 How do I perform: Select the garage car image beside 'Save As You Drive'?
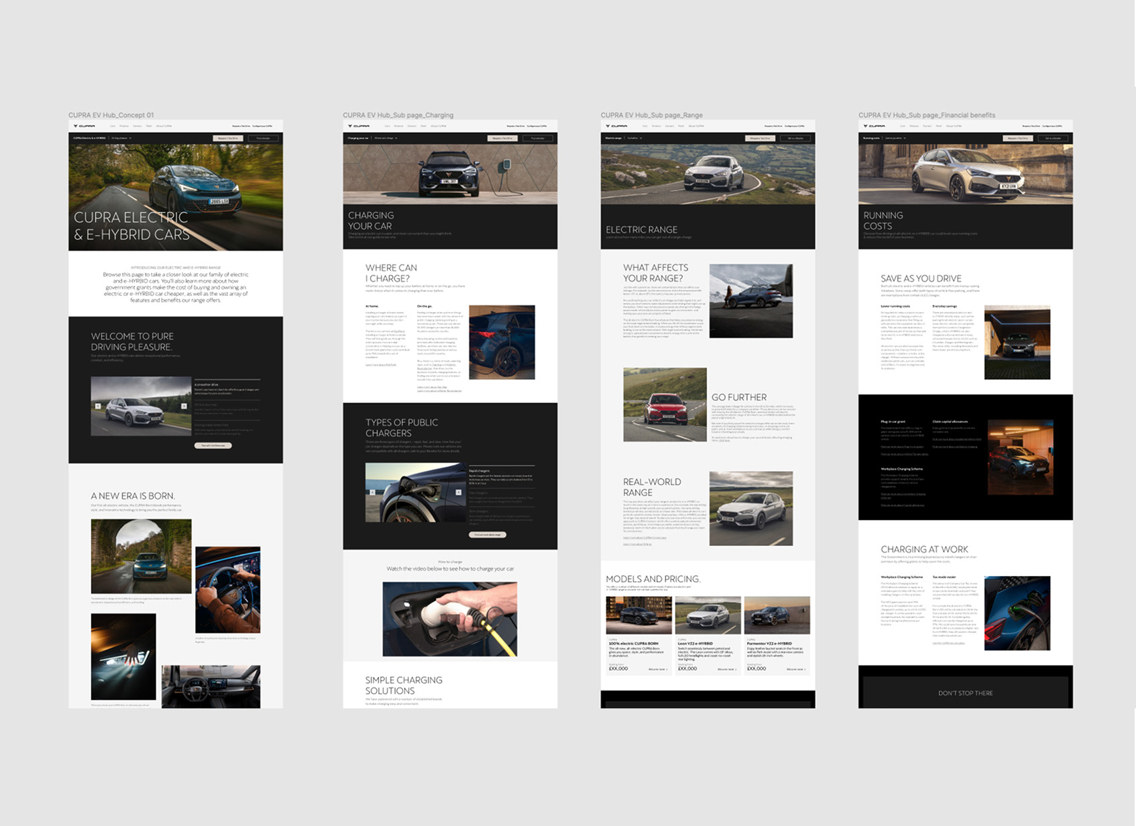[1018, 342]
